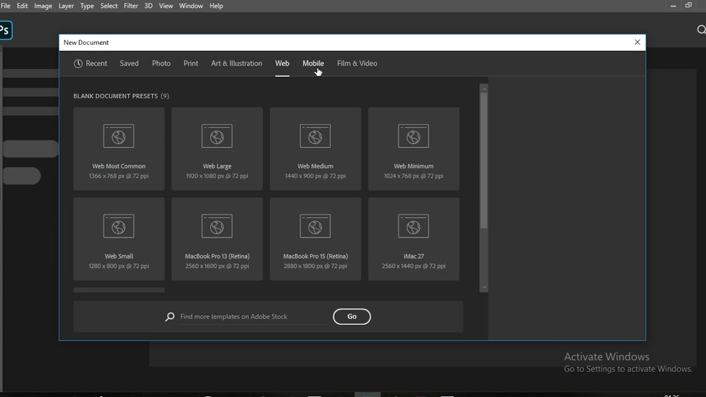Click the clock icon beside Recent
706x397 pixels.
click(x=78, y=63)
